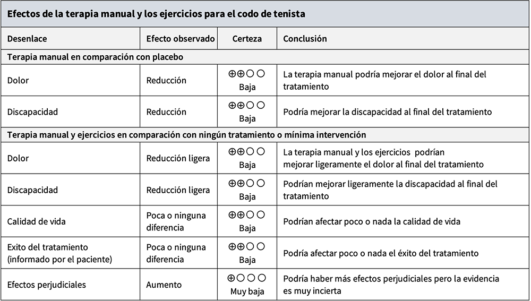The image size is (531, 301).
Task: Click certainty circles for Dolor under placebo comparison
Action: coord(247,74)
